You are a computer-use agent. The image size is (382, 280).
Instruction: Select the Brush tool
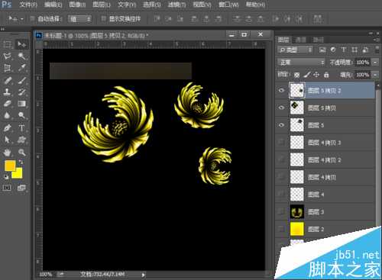21,80
